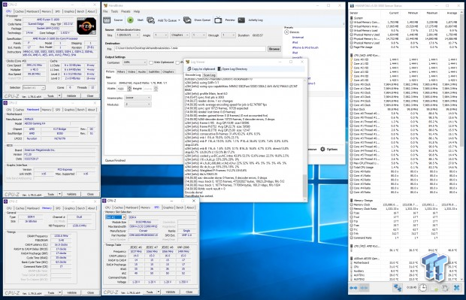Open the Anamorphic dropdown in Picture tab
466x300 pixels.
point(138,98)
